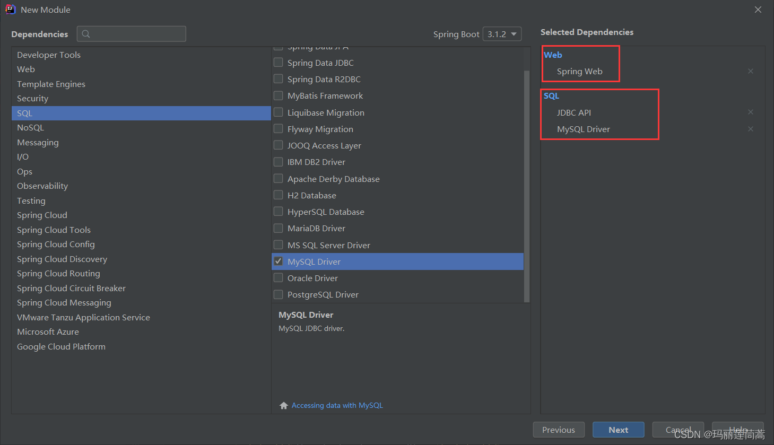Image resolution: width=774 pixels, height=445 pixels.
Task: Select the Security category
Action: click(x=141, y=99)
